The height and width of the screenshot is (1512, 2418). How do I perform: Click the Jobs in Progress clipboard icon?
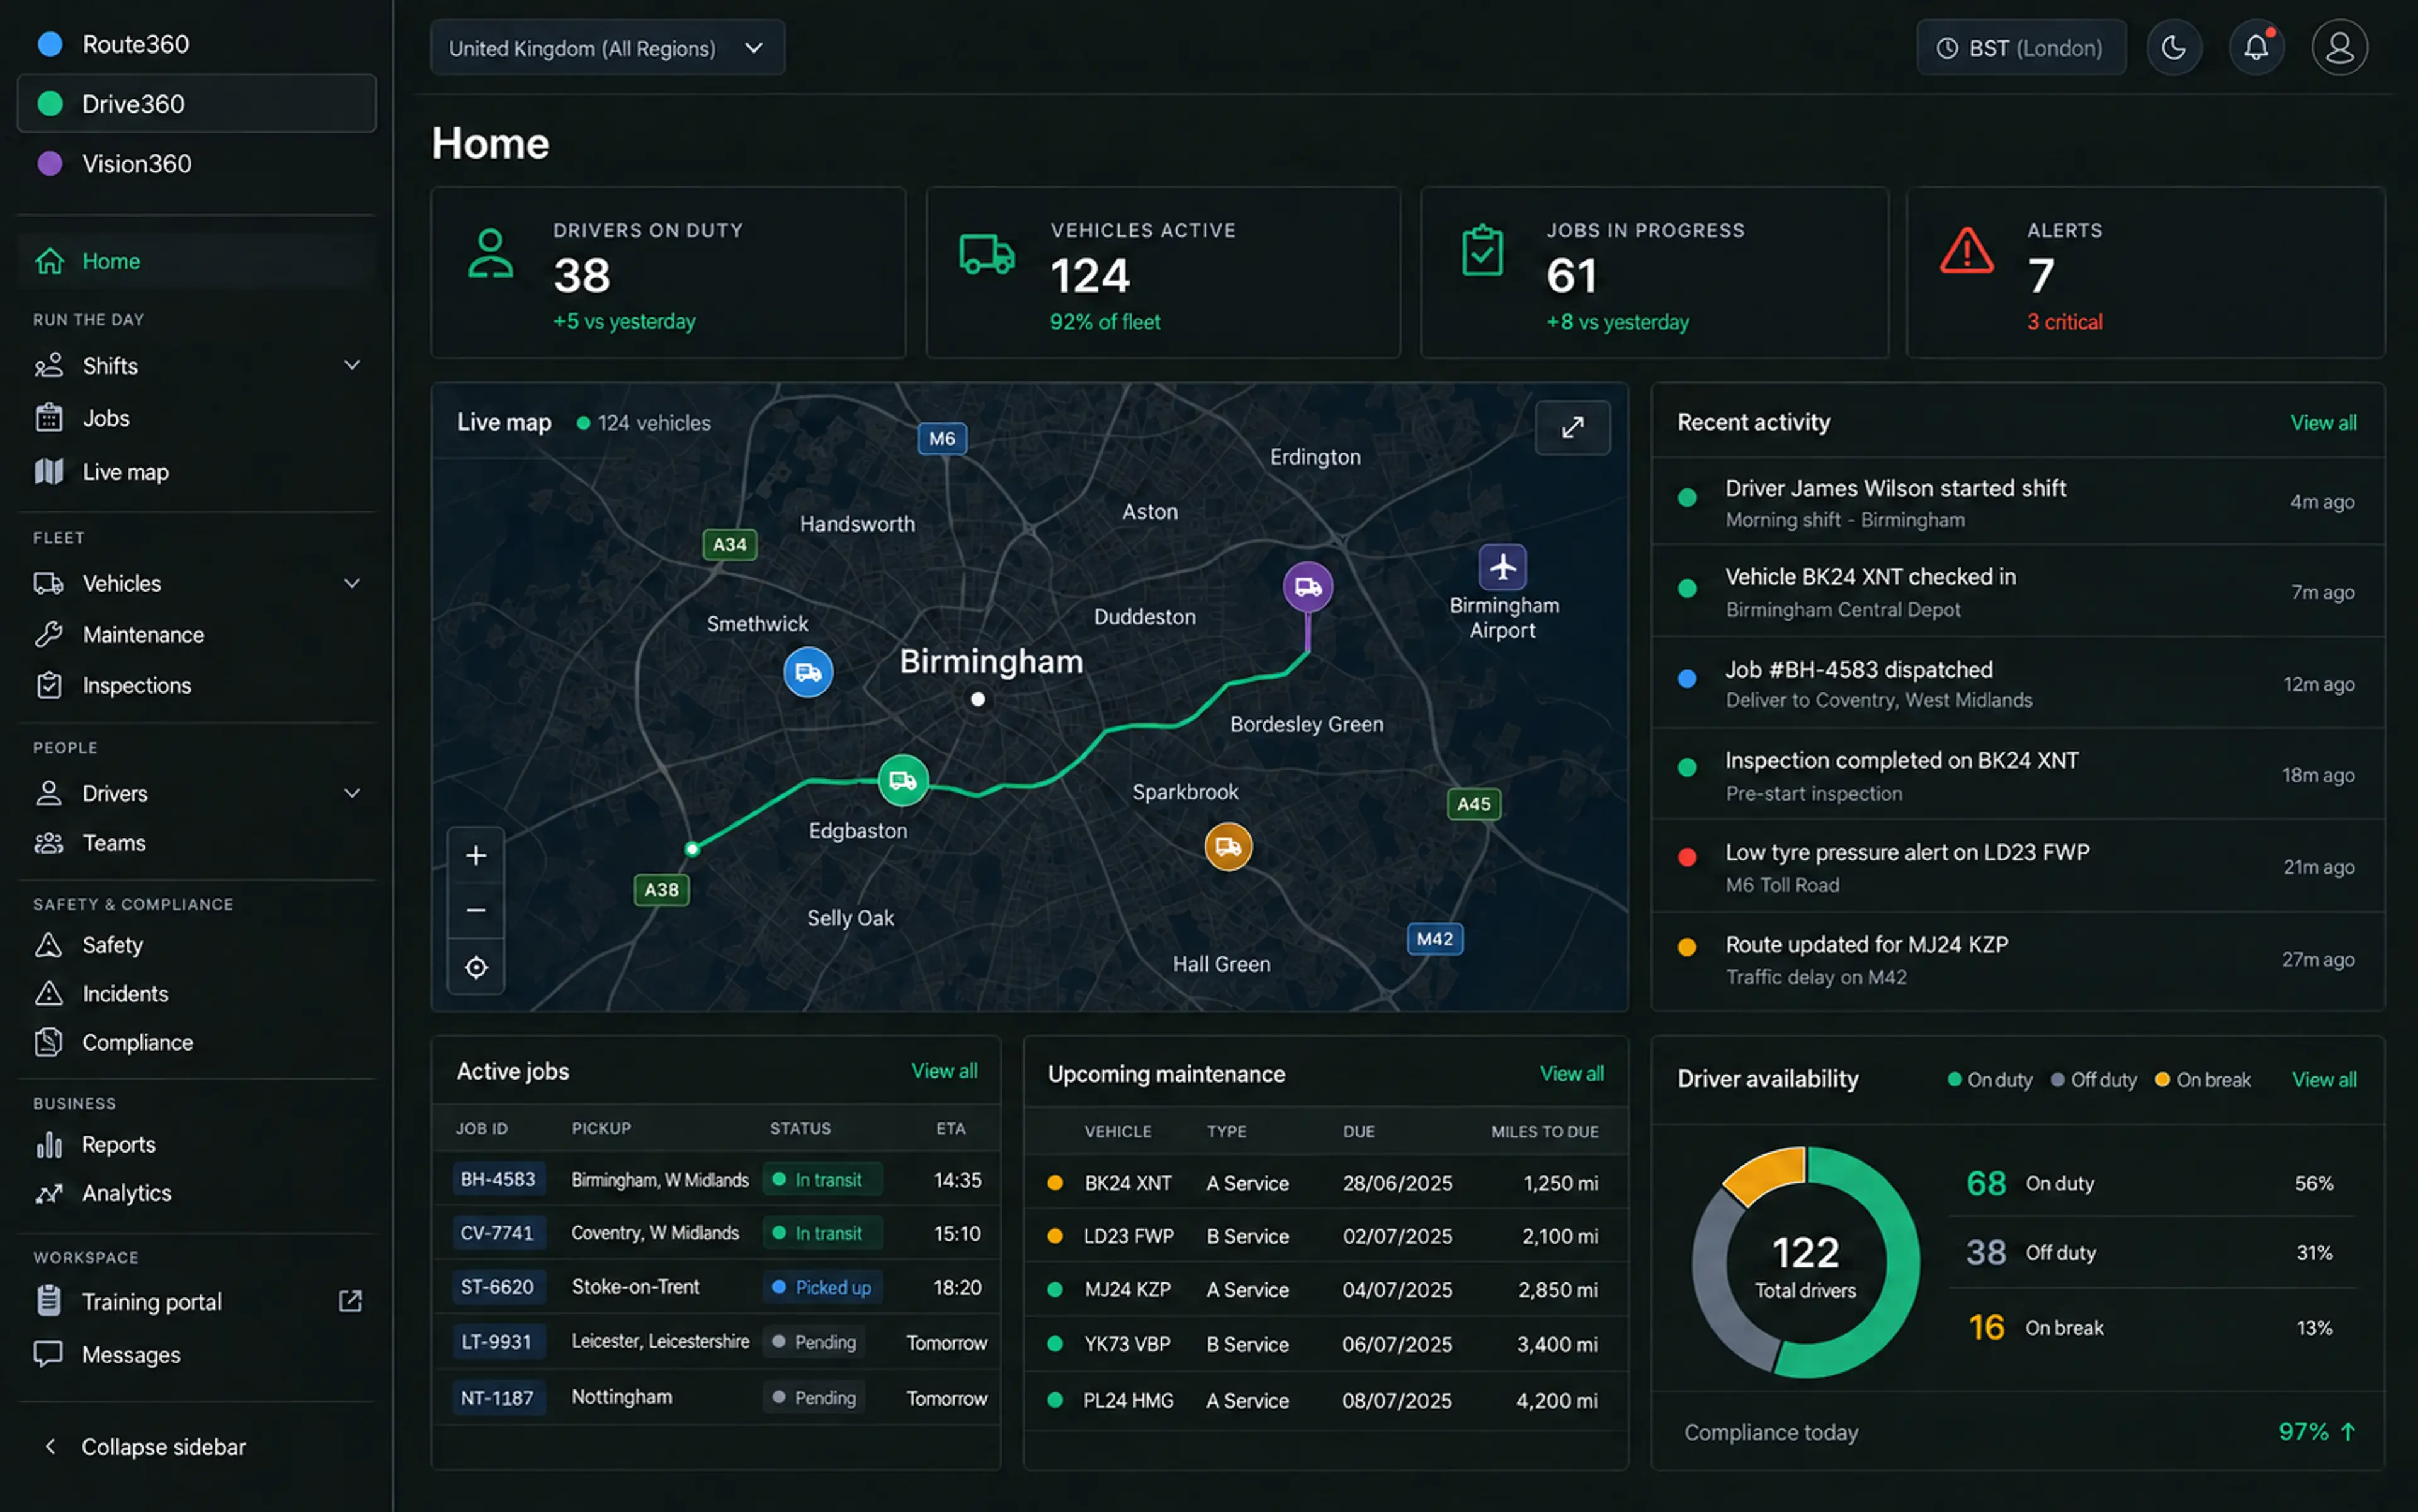1483,251
